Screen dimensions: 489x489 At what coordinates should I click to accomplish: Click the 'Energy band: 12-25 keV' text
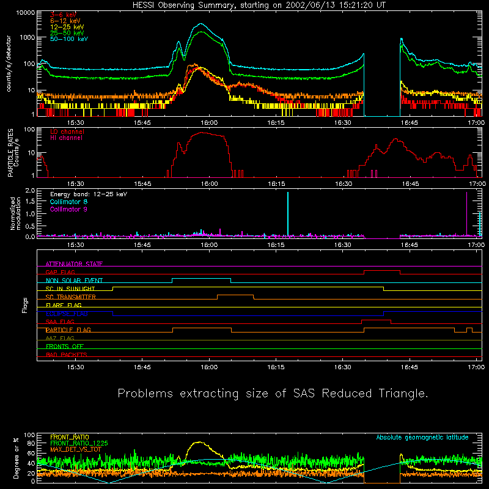click(x=89, y=194)
